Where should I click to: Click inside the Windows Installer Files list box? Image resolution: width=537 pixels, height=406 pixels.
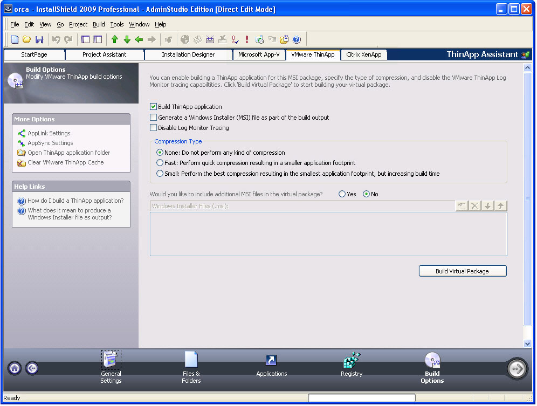(328, 233)
